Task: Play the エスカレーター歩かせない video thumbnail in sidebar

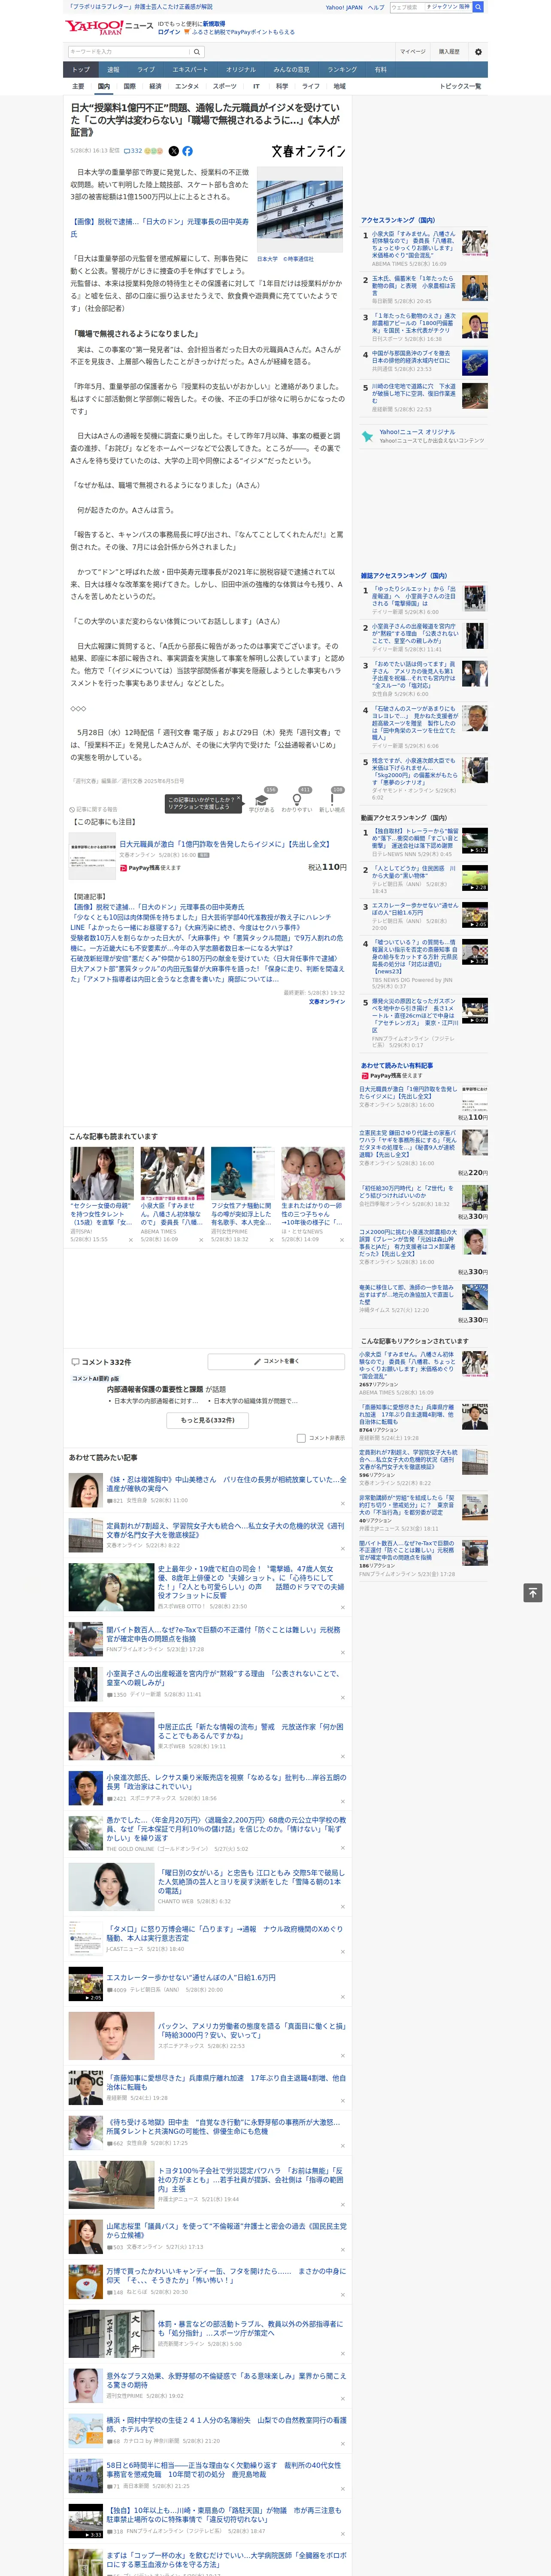Action: 475,915
